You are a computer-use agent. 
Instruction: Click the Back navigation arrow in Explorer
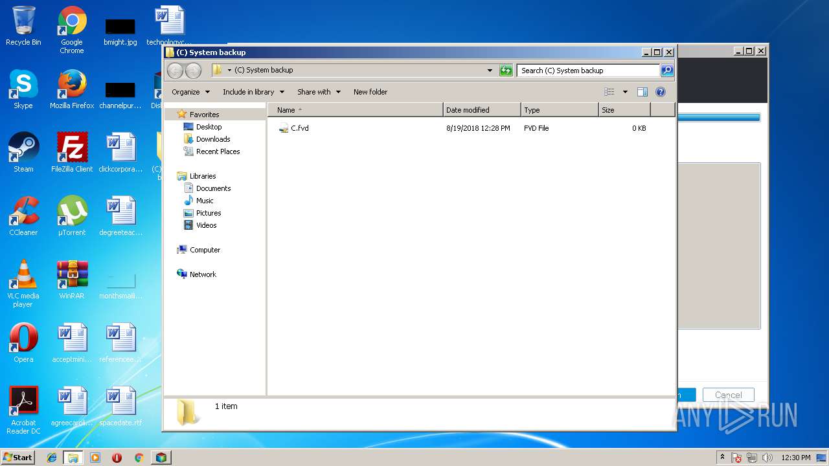click(x=175, y=71)
